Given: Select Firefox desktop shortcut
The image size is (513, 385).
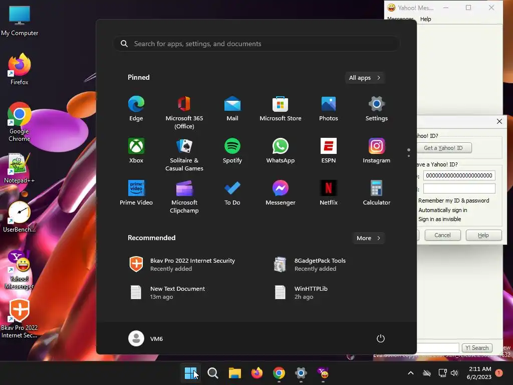Looking at the screenshot, I should point(20,69).
